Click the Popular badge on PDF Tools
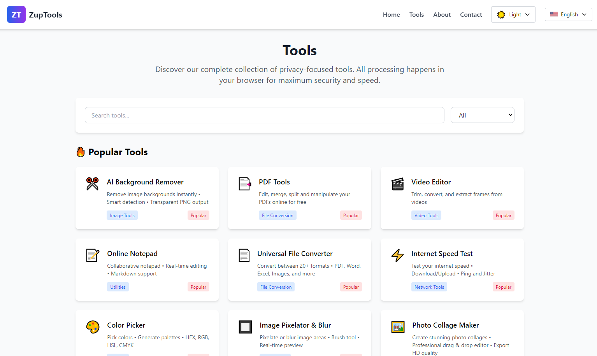This screenshot has width=597, height=356. tap(351, 215)
